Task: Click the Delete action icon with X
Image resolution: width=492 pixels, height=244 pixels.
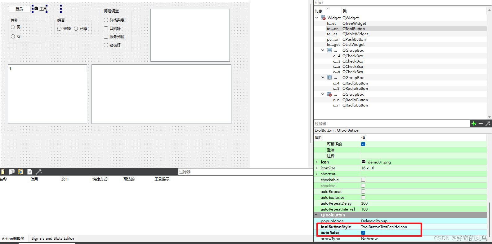Action: [x=30, y=172]
